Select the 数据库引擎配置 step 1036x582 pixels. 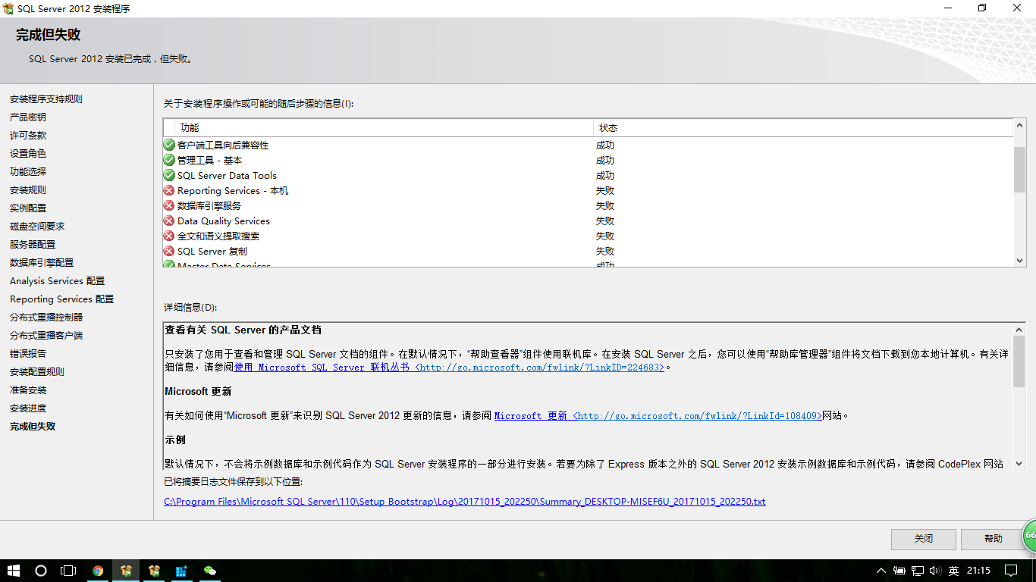pyautogui.click(x=42, y=263)
